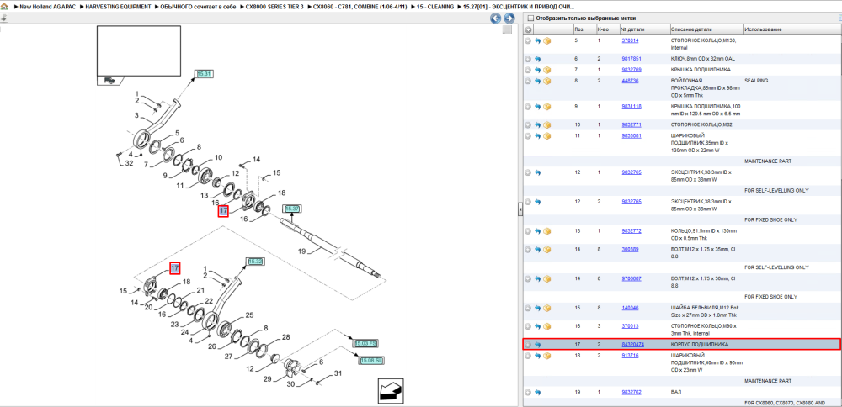Open 'ОБЫЧНОГО сочетает в себе' breadcrumb
Image resolution: width=842 pixels, height=407 pixels.
tap(198, 7)
